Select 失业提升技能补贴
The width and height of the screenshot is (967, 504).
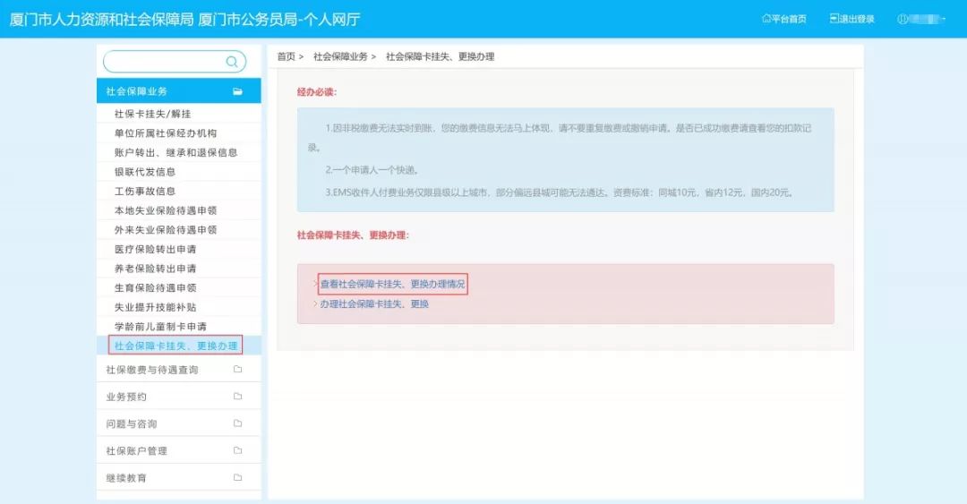[x=156, y=307]
